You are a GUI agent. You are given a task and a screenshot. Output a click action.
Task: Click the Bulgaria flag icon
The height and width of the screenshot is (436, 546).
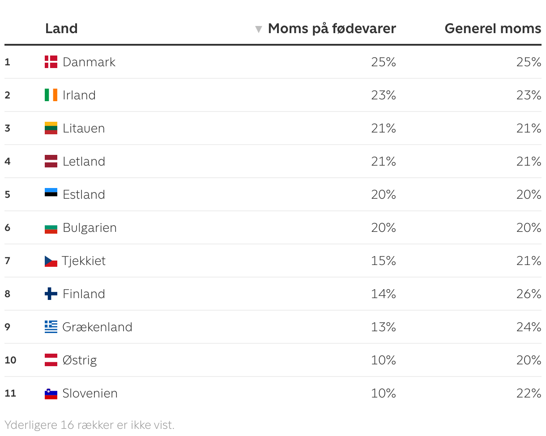point(51,229)
